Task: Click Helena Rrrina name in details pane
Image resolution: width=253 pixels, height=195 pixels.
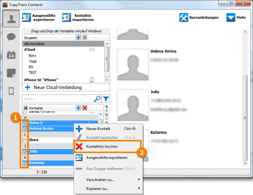Action: coord(163,51)
